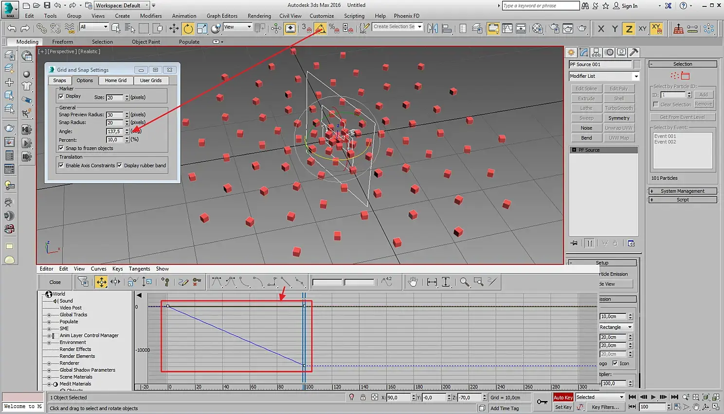
Task: Activate the Select and Move tool
Action: pos(174,29)
